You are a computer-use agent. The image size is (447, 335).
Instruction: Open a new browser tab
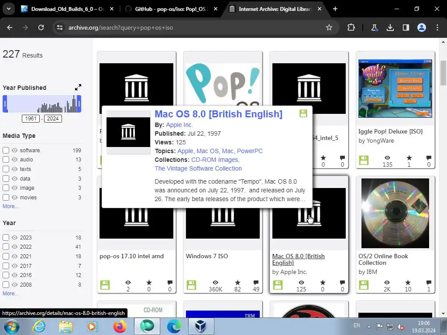pyautogui.click(x=335, y=9)
